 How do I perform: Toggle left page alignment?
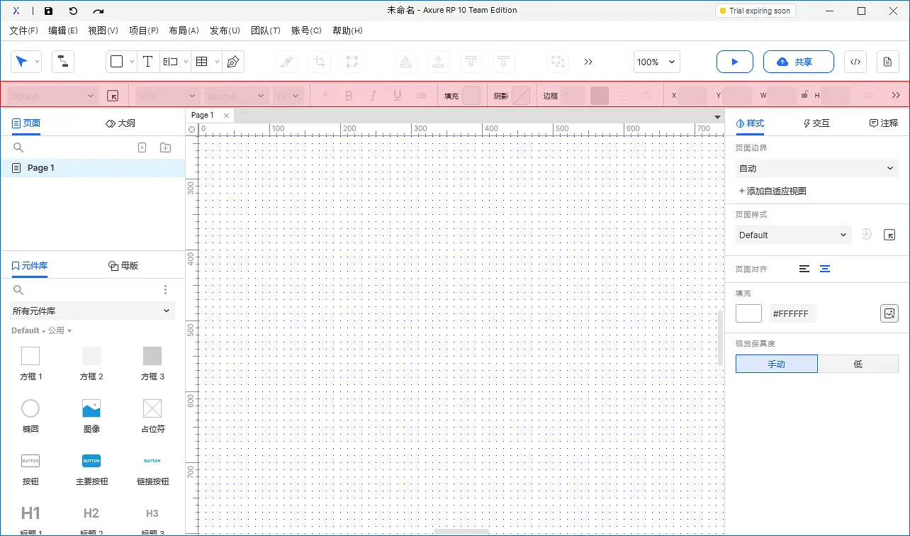point(806,269)
